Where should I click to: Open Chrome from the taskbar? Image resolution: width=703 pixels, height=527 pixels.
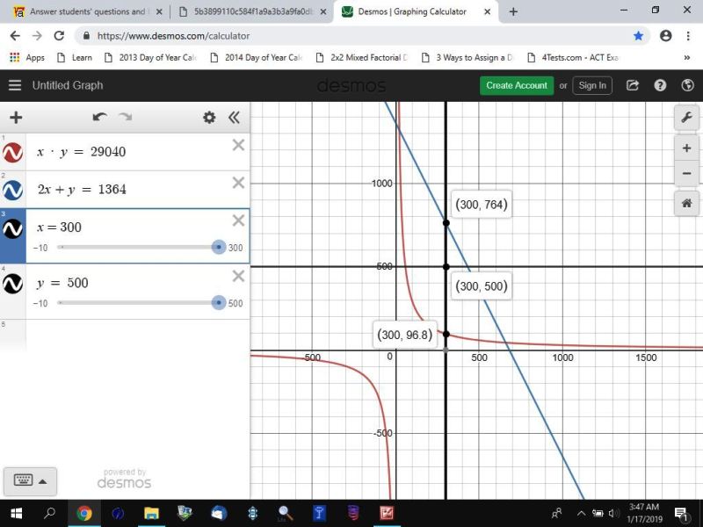[x=83, y=513]
